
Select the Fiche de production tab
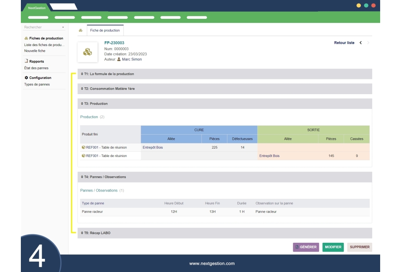click(x=105, y=30)
